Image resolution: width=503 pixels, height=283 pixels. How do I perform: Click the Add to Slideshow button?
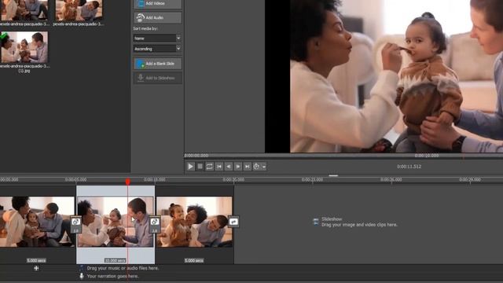coord(157,78)
